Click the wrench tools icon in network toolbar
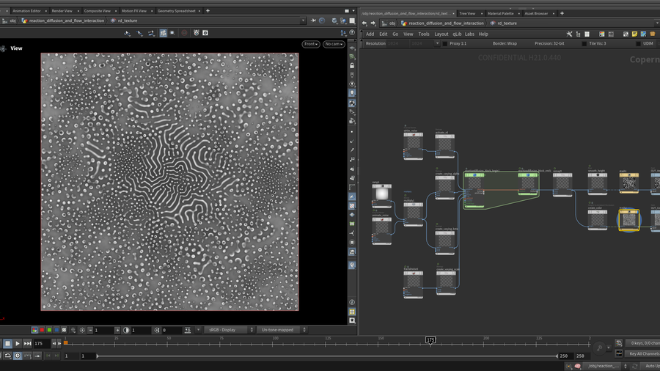 [569, 34]
